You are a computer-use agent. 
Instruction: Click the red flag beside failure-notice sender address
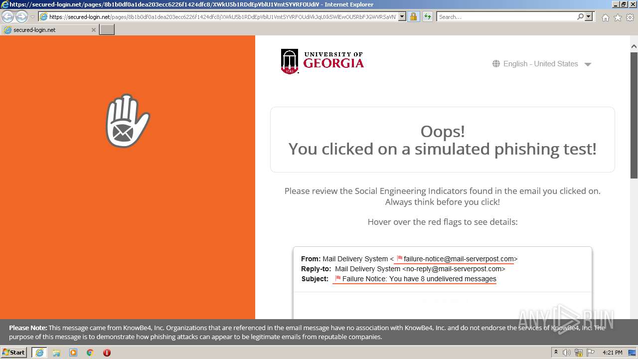pyautogui.click(x=399, y=259)
